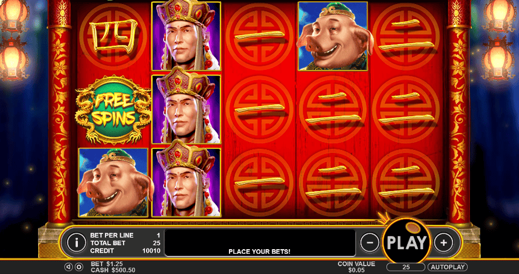Start a spin with the PLAY button
The width and height of the screenshot is (519, 274).
(407, 242)
